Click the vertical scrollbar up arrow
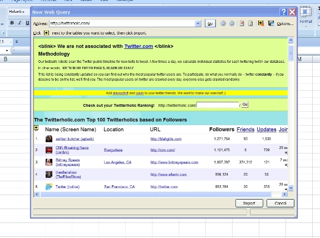This screenshot has height=238, width=320. coord(291,40)
